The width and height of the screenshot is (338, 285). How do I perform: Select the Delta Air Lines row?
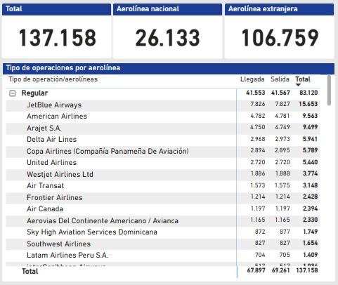pyautogui.click(x=163, y=140)
